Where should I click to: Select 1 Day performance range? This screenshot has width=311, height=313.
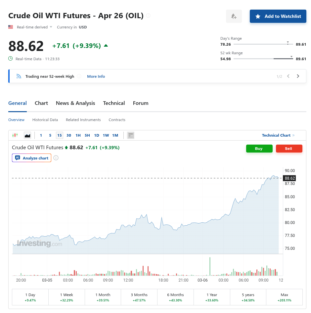click(x=30, y=297)
